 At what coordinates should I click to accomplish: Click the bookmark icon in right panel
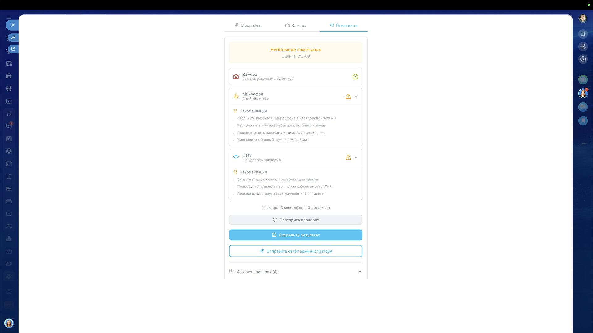[x=583, y=121]
